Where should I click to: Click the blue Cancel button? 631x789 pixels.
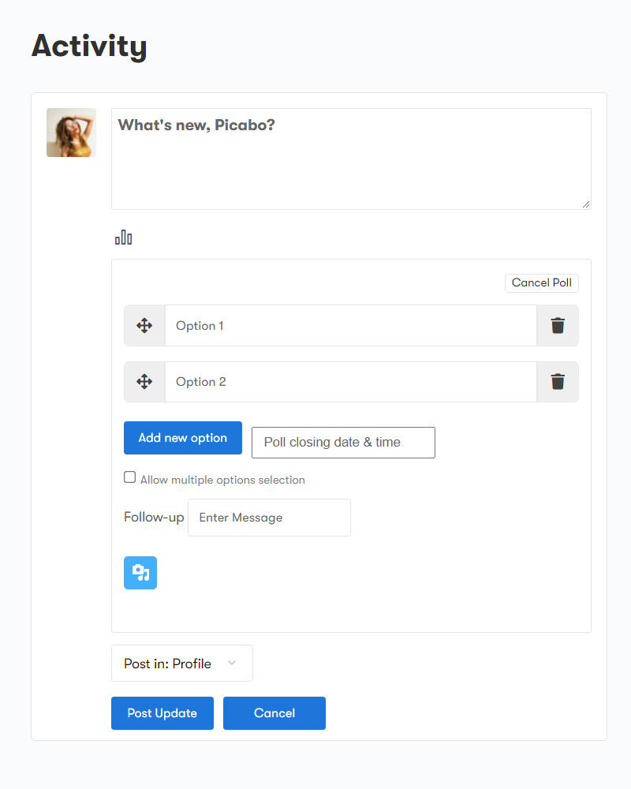coord(274,713)
